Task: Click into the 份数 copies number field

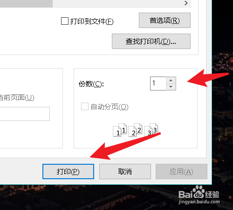Action: [158, 84]
